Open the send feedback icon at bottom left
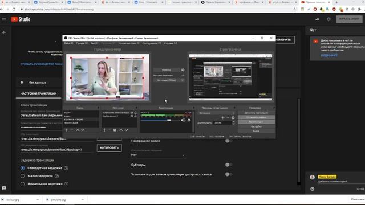This screenshot has width=365, height=205. (x=4, y=188)
